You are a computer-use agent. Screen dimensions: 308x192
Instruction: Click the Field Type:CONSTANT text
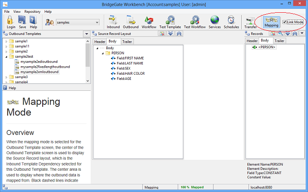tap(264, 173)
